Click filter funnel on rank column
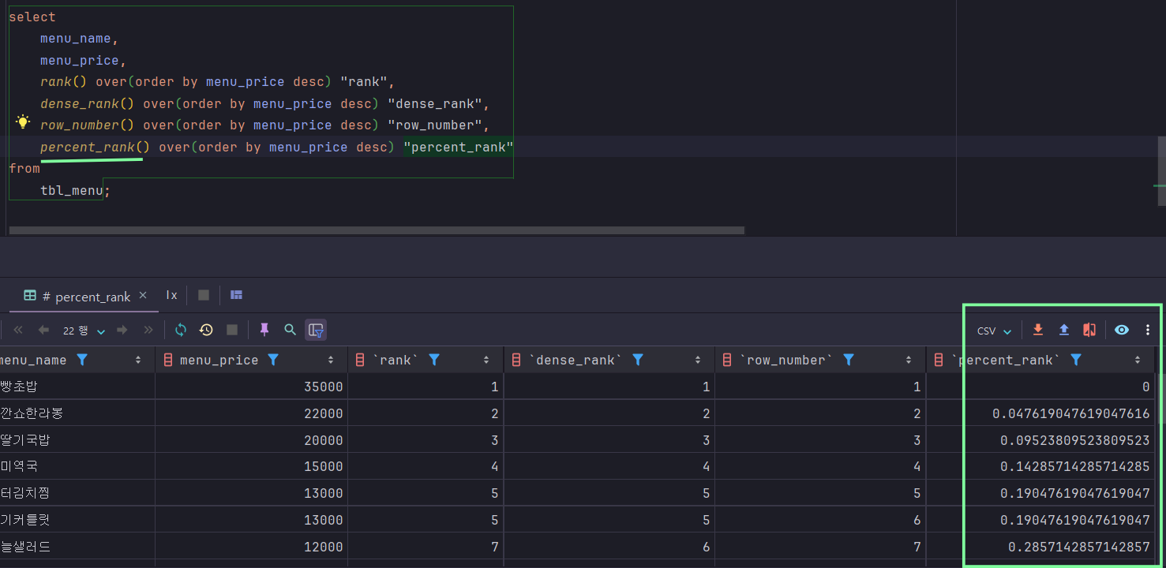The image size is (1166, 568). tap(433, 360)
